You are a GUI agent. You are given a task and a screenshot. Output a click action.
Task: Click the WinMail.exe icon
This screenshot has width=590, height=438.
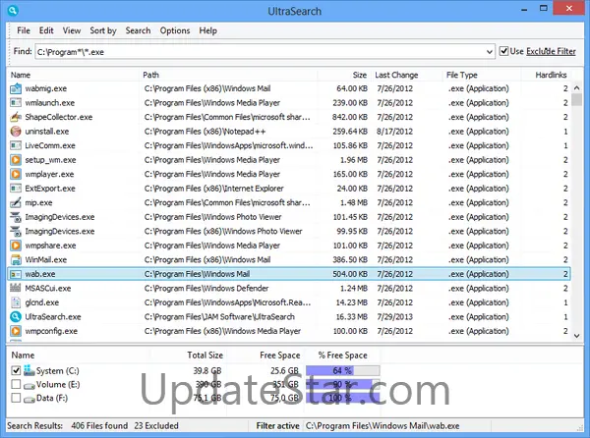click(x=16, y=260)
